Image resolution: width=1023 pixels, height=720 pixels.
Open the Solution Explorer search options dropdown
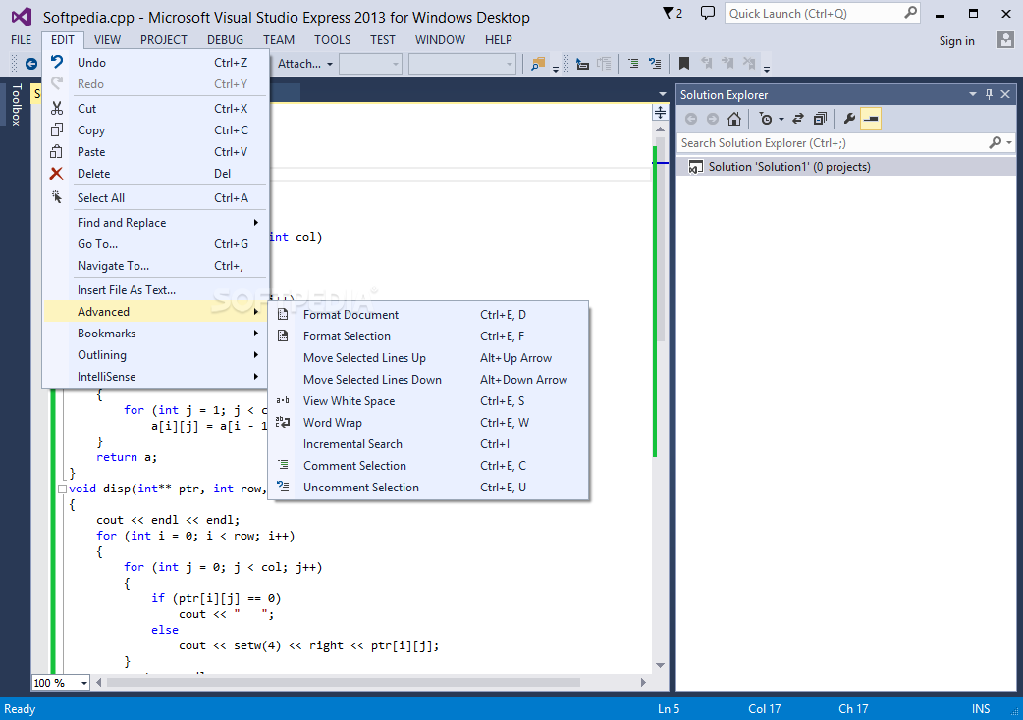[1009, 142]
